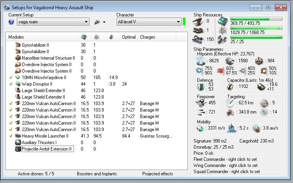Click the blue help icon beside Current Setup

pos(11,22)
